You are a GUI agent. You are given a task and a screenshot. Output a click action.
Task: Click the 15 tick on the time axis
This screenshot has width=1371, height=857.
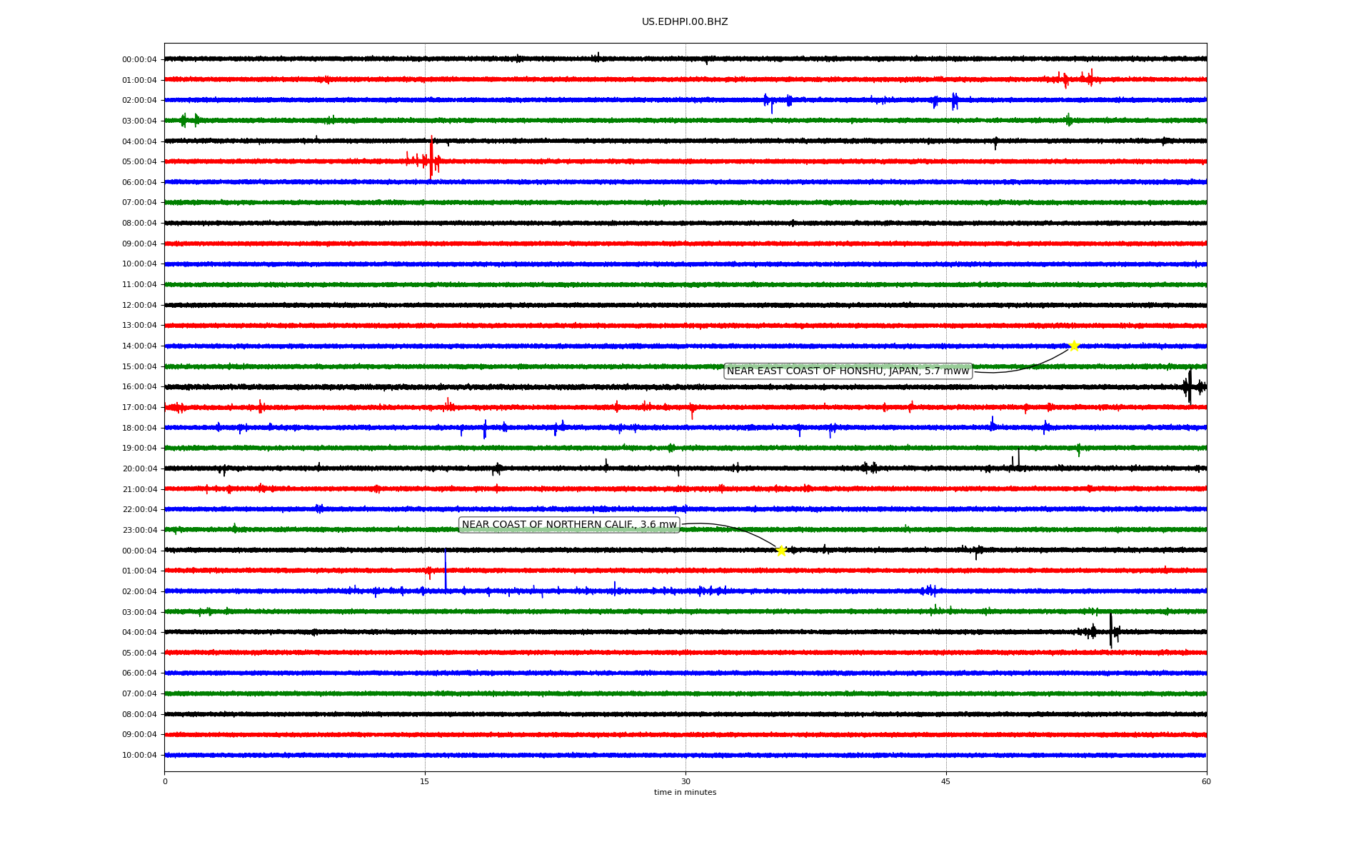tap(425, 781)
